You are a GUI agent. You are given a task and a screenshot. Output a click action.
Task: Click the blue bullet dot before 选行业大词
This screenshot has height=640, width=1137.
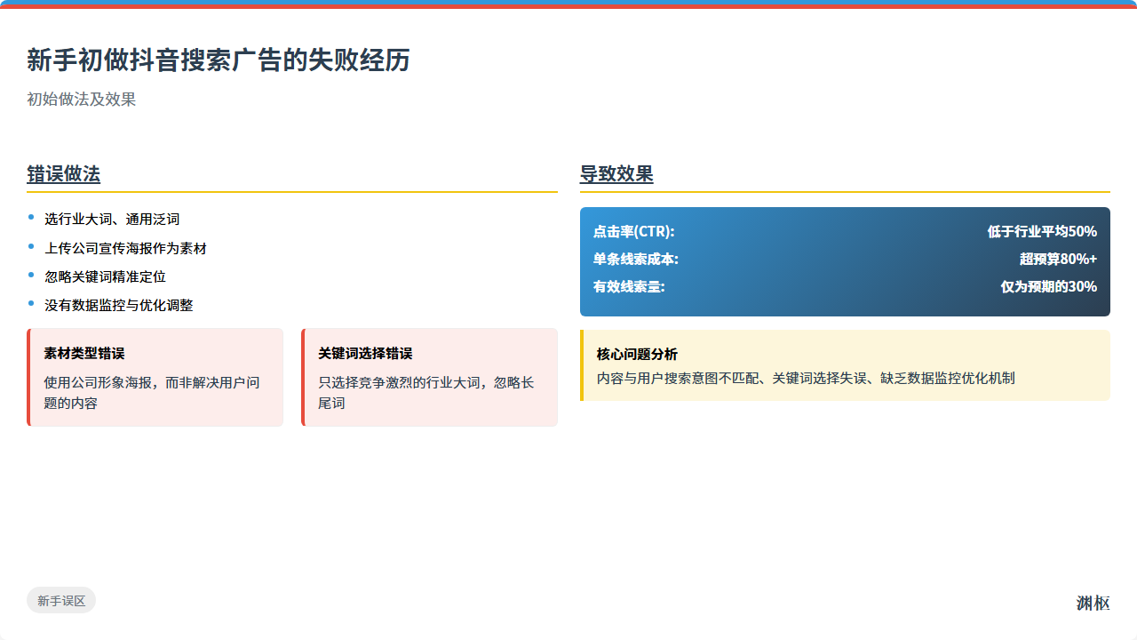click(x=31, y=216)
